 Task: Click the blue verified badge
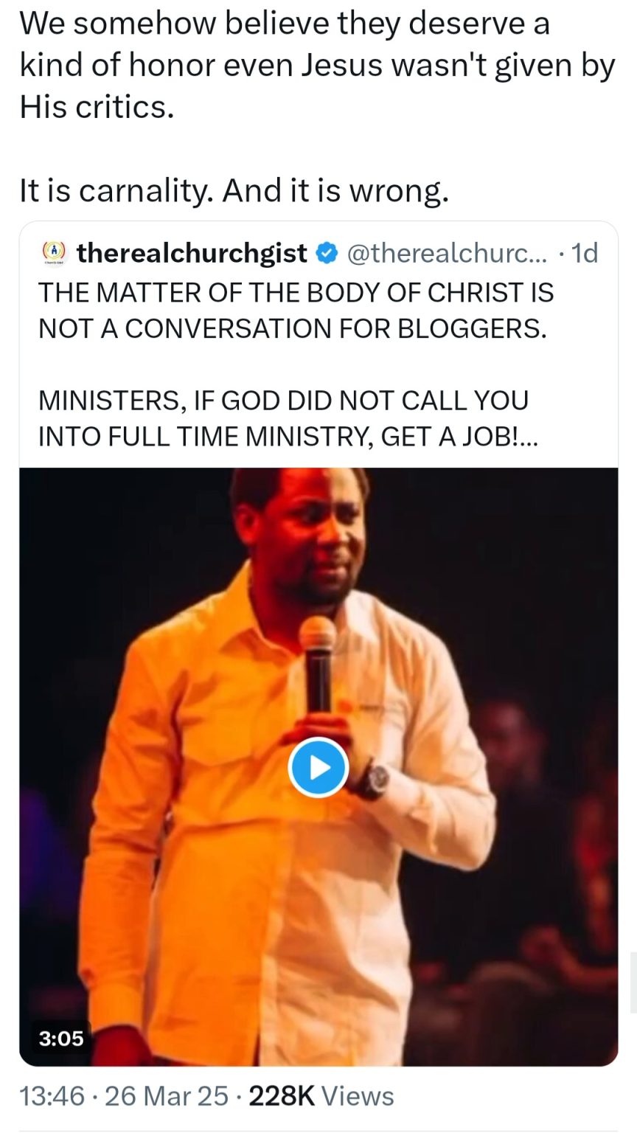click(325, 253)
